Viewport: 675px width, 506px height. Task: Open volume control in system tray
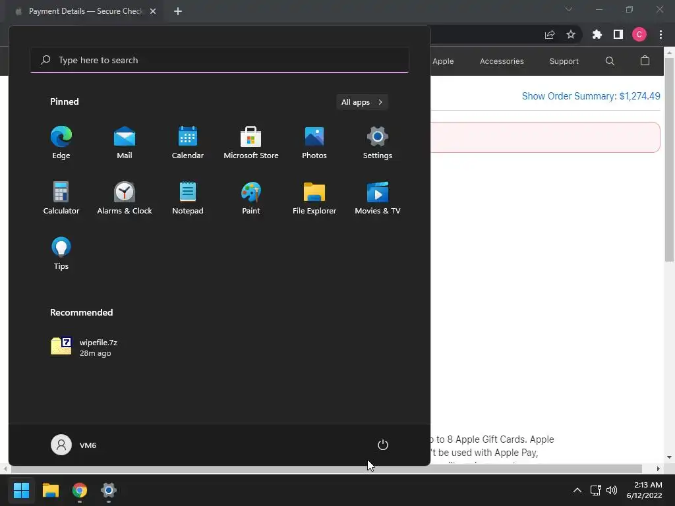(611, 490)
